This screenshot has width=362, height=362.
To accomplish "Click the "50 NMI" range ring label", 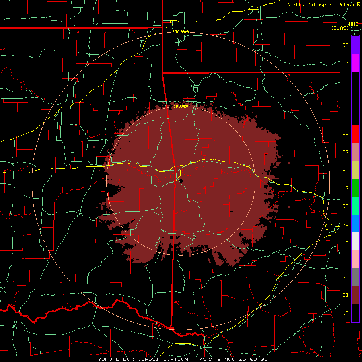I will (x=181, y=106).
